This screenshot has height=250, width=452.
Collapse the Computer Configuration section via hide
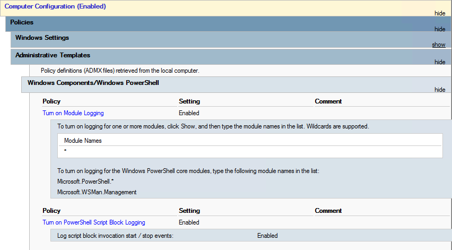point(439,13)
